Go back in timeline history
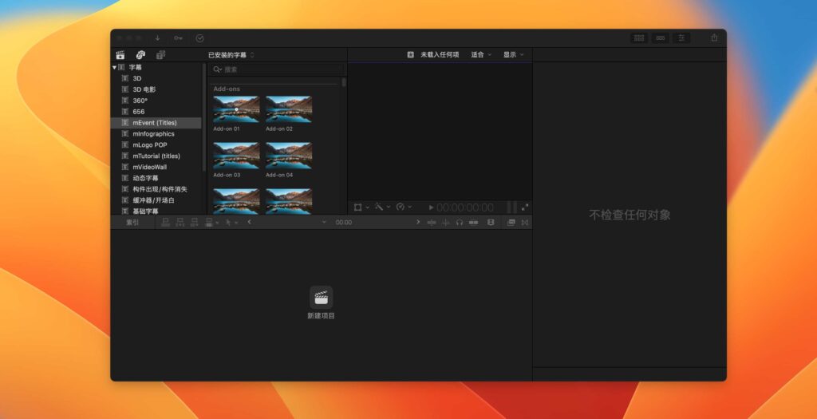Viewport: 817px width, 419px height. point(250,222)
